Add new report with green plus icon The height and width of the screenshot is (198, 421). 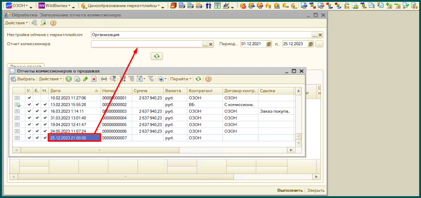pos(69,79)
